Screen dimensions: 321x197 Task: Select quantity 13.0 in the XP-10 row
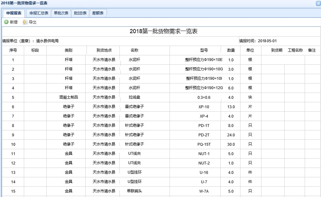point(231,107)
